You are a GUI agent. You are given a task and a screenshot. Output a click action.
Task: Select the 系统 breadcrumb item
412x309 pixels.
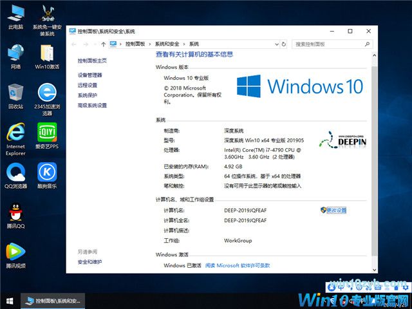click(194, 44)
